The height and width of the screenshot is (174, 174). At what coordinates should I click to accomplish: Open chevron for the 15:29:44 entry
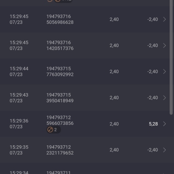(x=164, y=71)
